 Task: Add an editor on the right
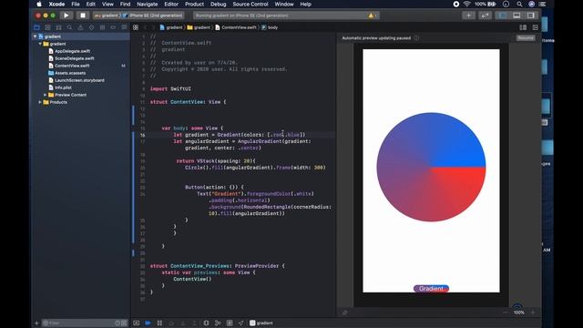pos(536,27)
